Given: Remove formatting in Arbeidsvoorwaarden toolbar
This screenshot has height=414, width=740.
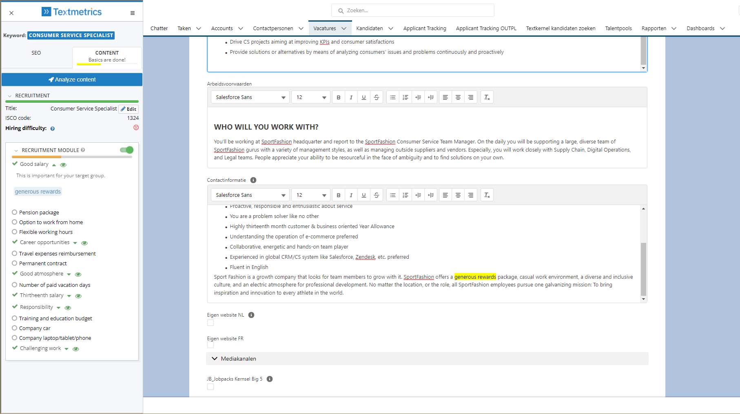Looking at the screenshot, I should point(487,97).
